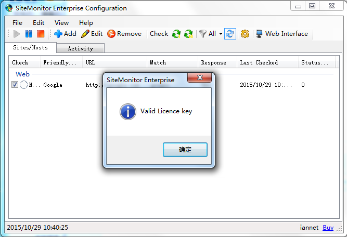Open the Web Interface from toolbar
This screenshot has width=347, height=237.
(281, 34)
